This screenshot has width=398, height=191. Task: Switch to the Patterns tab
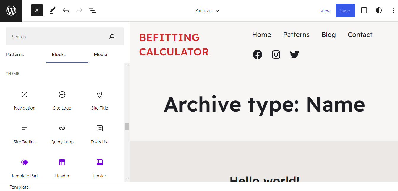click(x=15, y=54)
